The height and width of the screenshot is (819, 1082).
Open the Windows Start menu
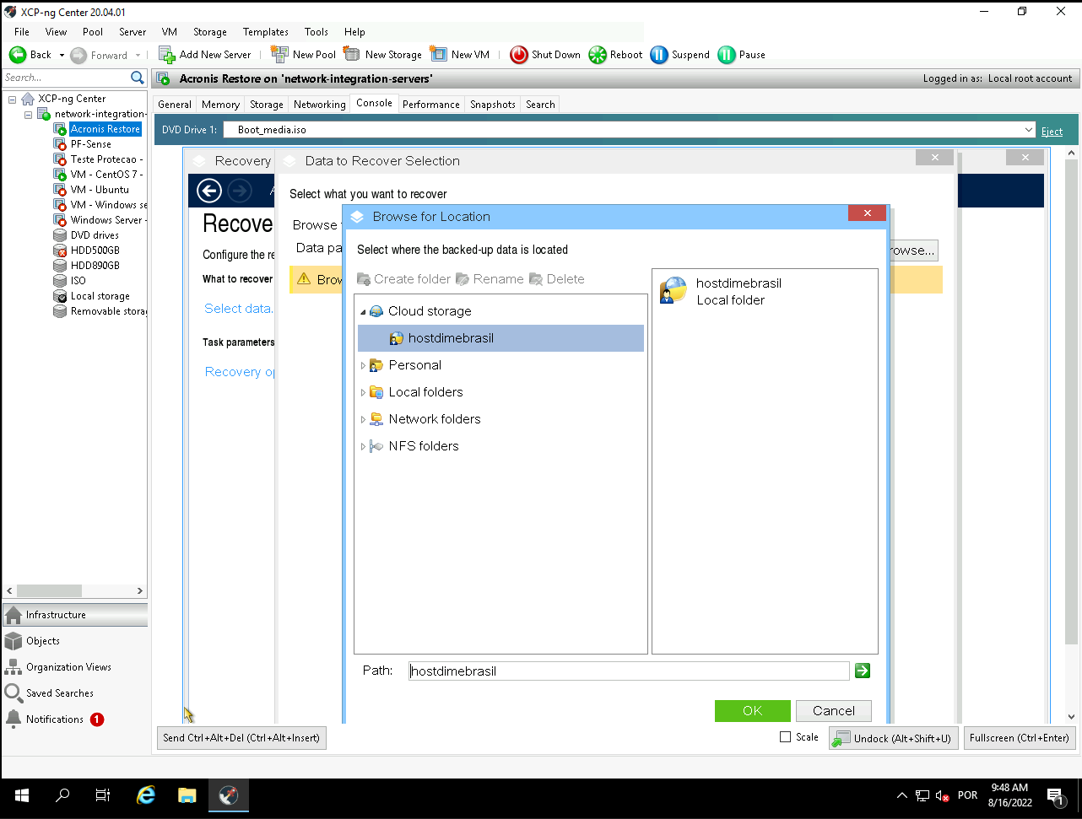(21, 795)
